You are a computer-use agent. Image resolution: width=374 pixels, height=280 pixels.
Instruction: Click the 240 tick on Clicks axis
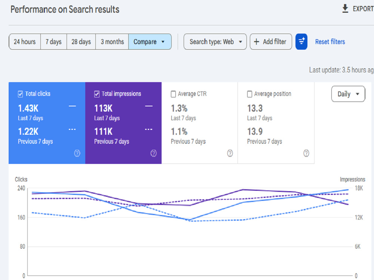pyautogui.click(x=21, y=188)
